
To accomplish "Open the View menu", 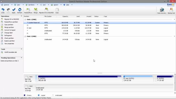I will [x=18, y=5].
